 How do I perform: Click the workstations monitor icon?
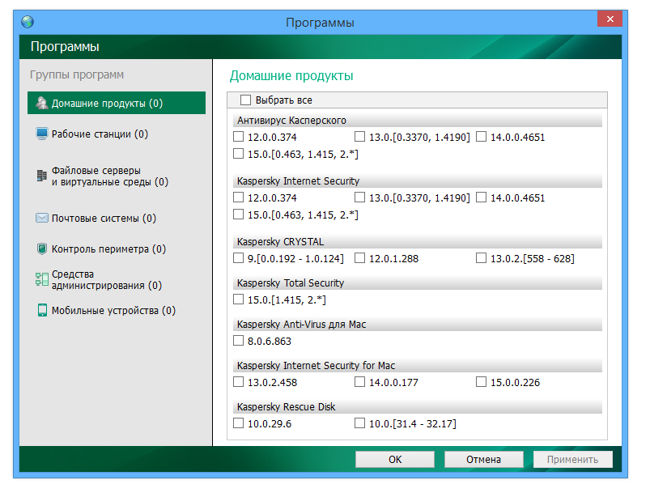click(42, 134)
